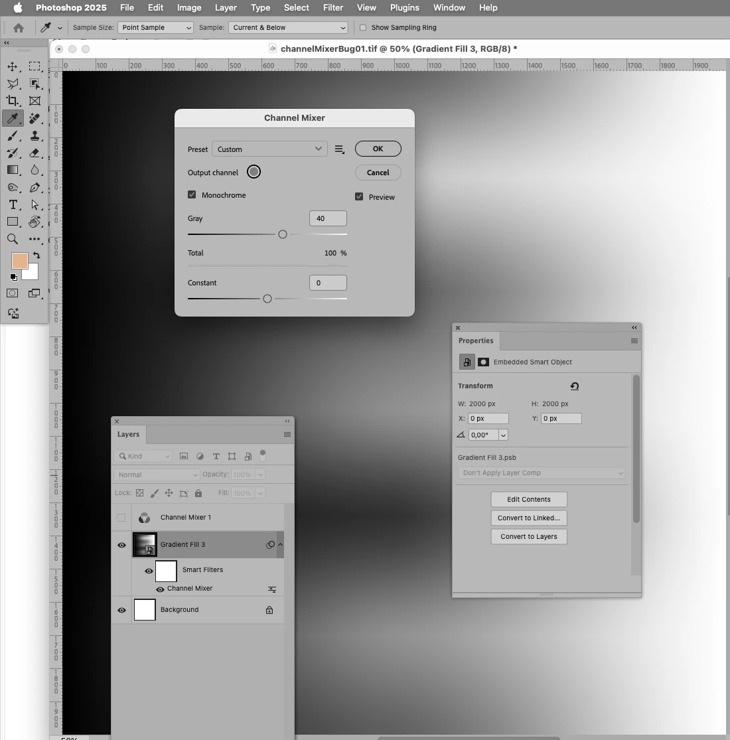Click the Home icon in options bar
730x740 pixels.
click(x=19, y=28)
